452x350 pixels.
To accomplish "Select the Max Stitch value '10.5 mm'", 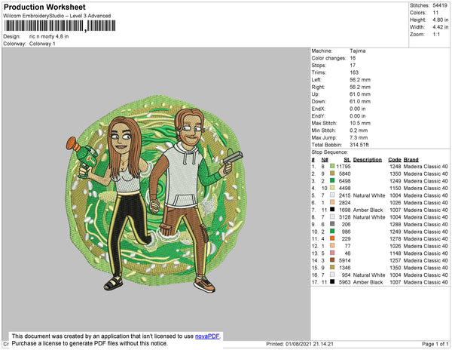I will tap(360, 123).
